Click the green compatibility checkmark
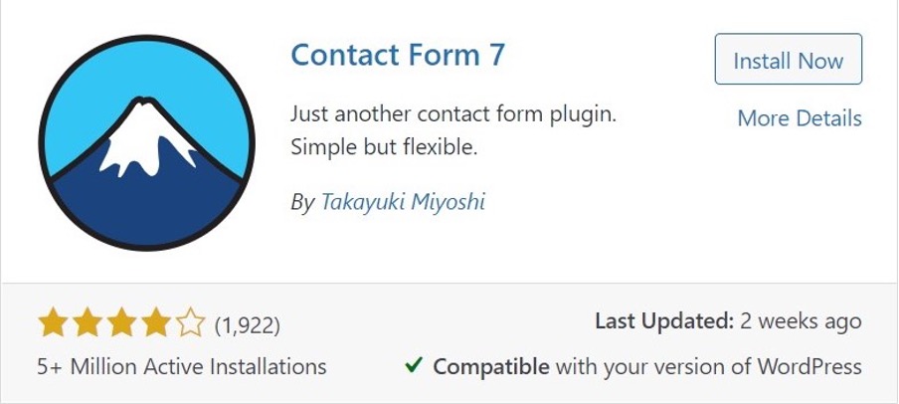Screen dimensions: 899x404 [415, 366]
